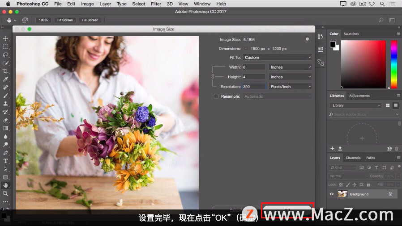Open the Layer menu
Screen dimensions: 402x226
pyautogui.click(x=105, y=4)
